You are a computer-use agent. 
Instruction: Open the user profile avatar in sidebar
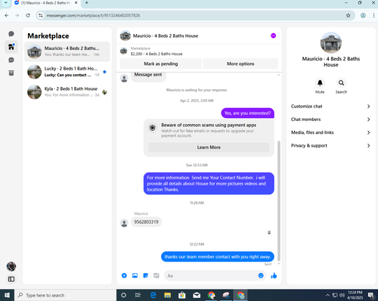11,266
